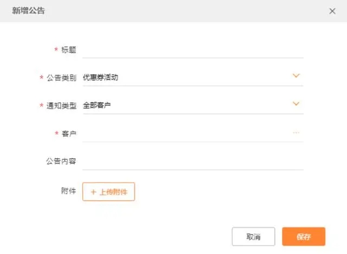This screenshot has width=347, height=254.
Task: Click the 客户 field label
Action: [69, 134]
